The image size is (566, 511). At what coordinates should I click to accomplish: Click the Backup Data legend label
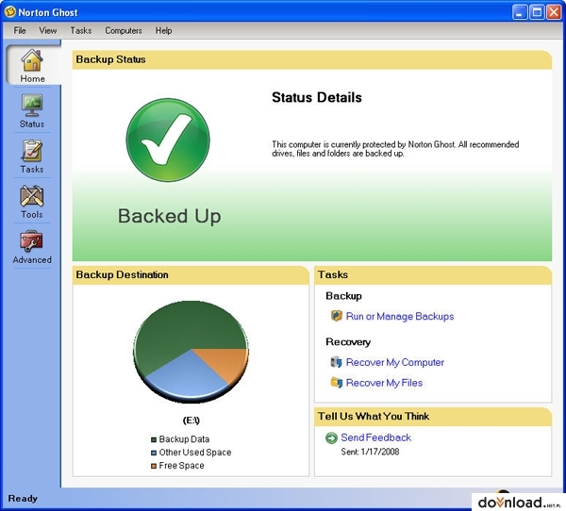coord(184,439)
